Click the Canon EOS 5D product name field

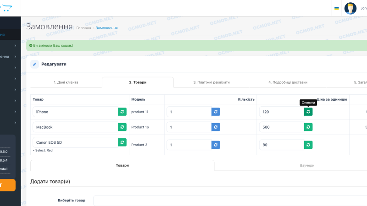(75, 142)
